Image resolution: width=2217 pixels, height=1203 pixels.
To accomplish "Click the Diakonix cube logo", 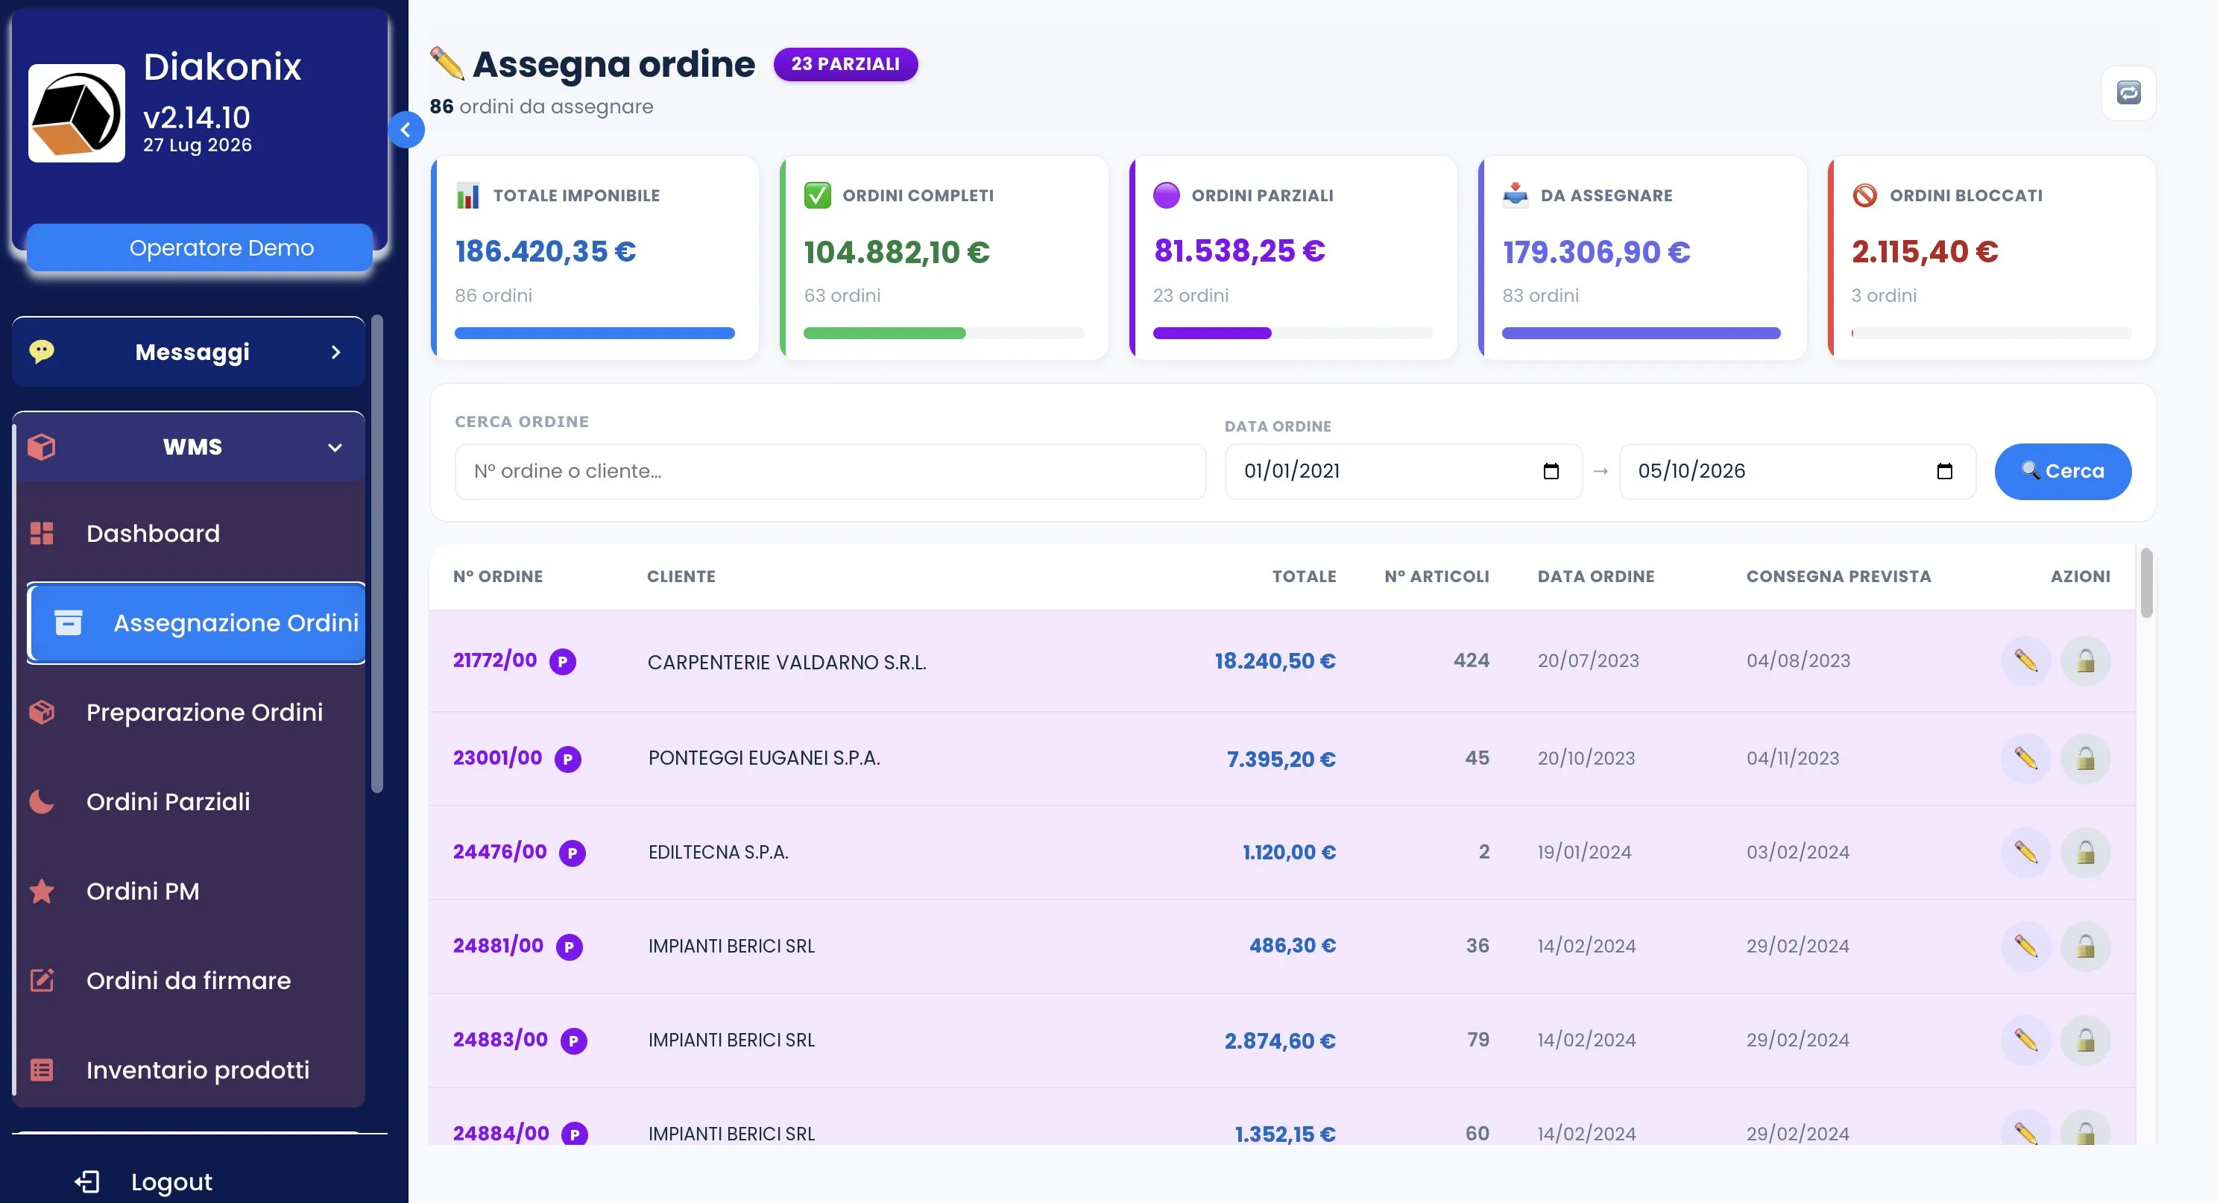I will pyautogui.click(x=77, y=113).
